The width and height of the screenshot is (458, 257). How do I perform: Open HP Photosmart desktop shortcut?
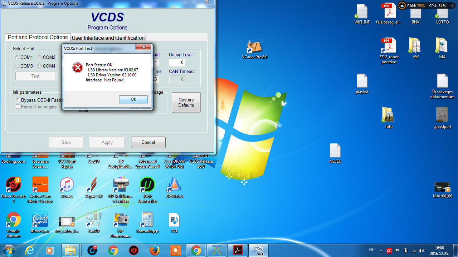[121, 224]
